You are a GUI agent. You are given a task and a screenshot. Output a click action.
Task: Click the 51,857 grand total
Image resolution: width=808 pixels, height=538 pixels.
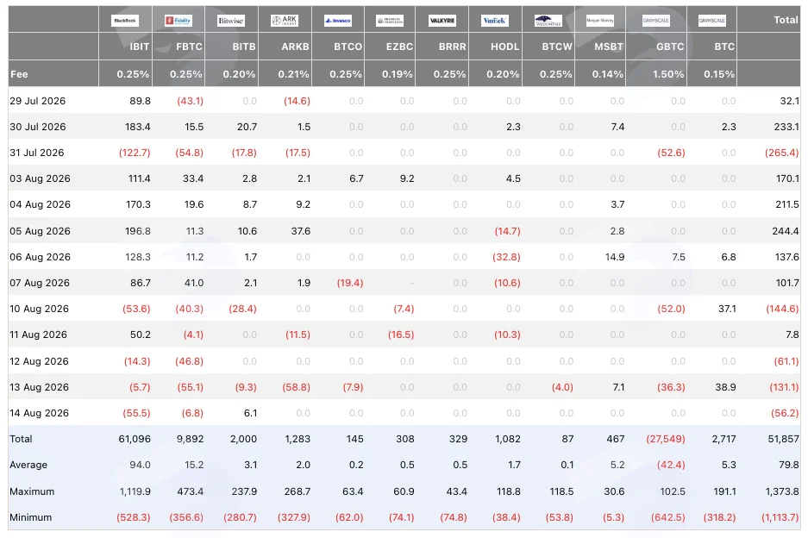click(x=783, y=439)
